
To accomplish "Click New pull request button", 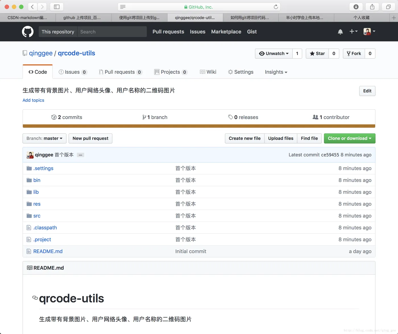I will point(90,138).
